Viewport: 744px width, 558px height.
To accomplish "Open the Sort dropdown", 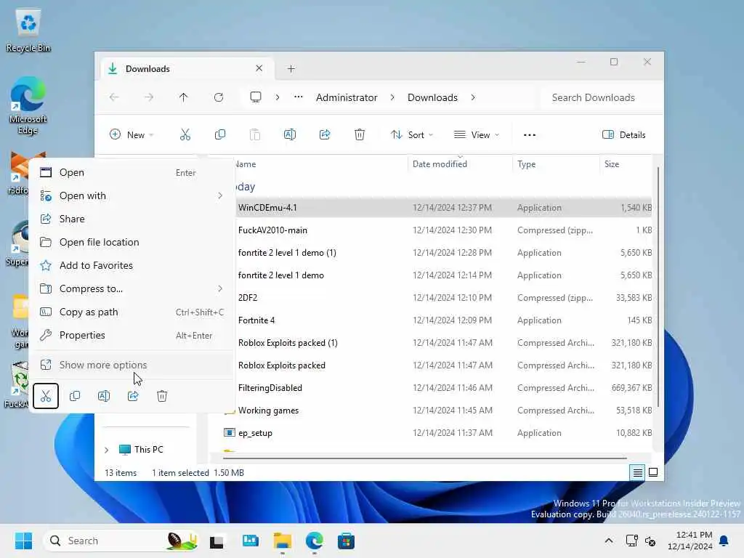I will point(412,134).
